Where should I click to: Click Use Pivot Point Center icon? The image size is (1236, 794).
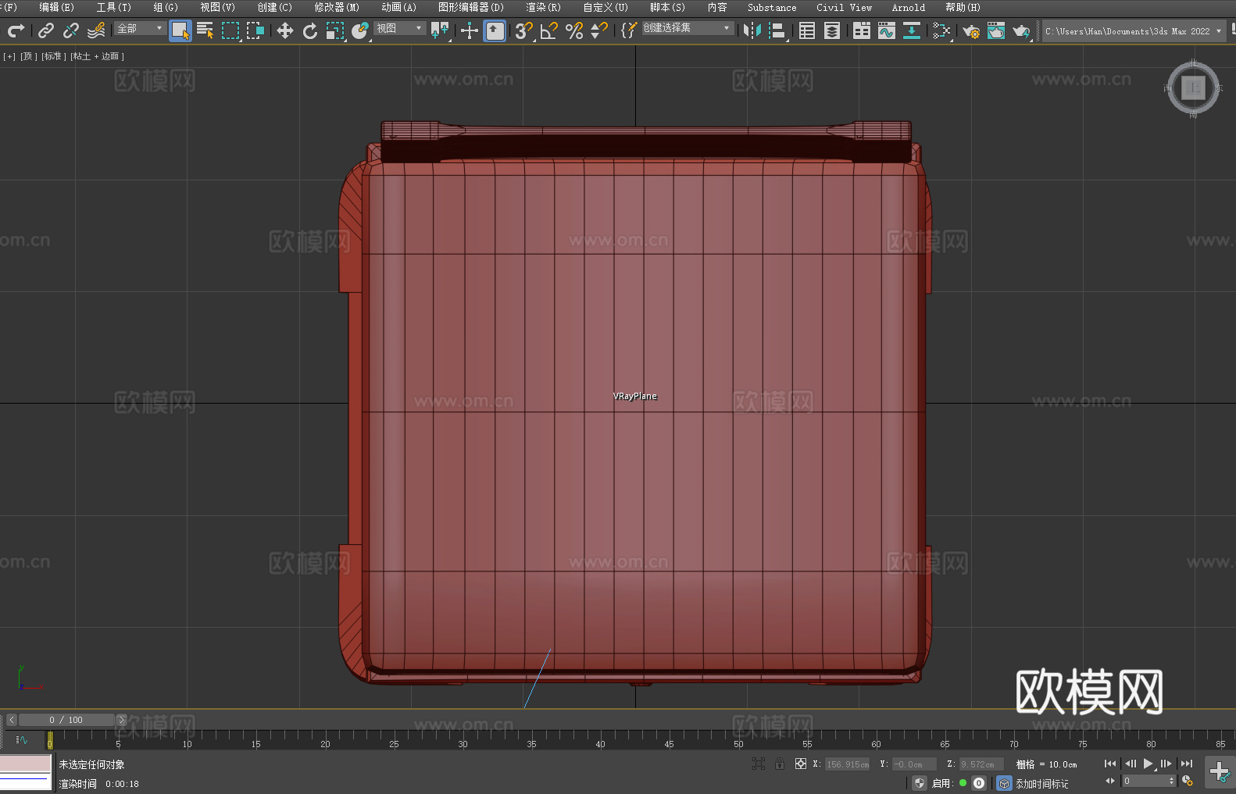(x=441, y=31)
